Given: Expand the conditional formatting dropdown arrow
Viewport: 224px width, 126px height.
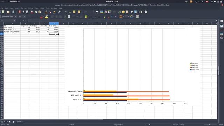Looking at the screenshot, I should 140,16.
